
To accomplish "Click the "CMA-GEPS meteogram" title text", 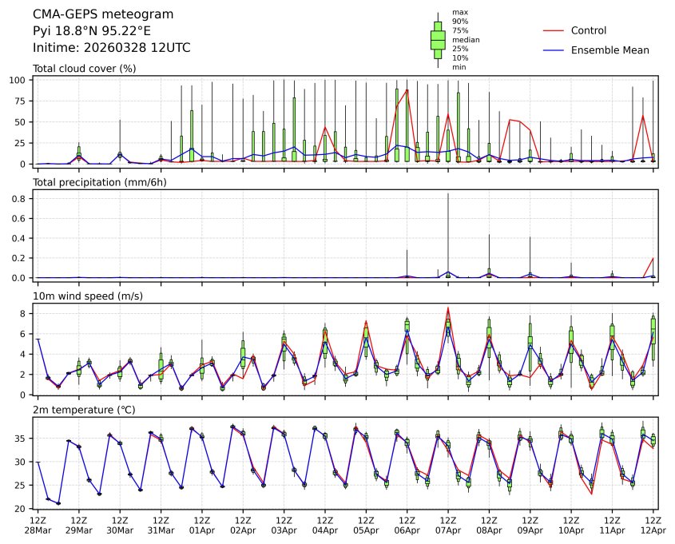I will click(92, 14).
